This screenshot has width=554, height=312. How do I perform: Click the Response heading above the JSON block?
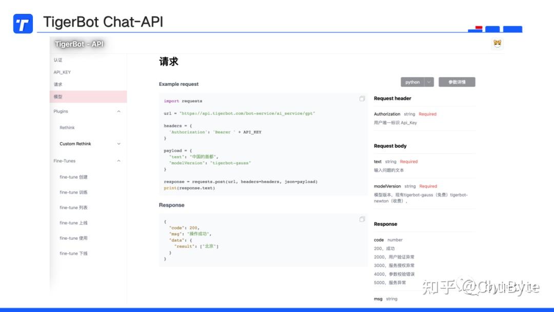click(172, 205)
